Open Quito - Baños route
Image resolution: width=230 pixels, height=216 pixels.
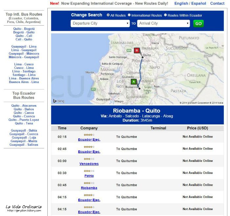pos(24,109)
